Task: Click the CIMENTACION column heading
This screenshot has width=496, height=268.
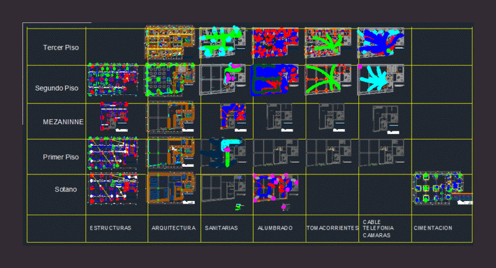Action: coord(433,228)
